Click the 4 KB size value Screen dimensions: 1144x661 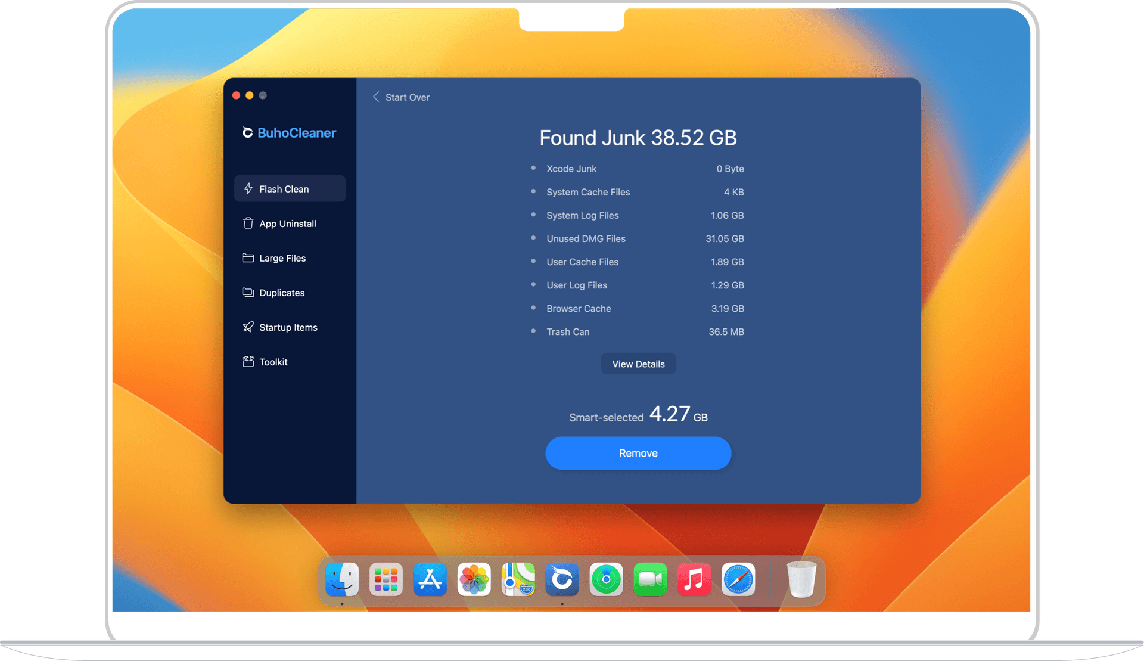734,192
